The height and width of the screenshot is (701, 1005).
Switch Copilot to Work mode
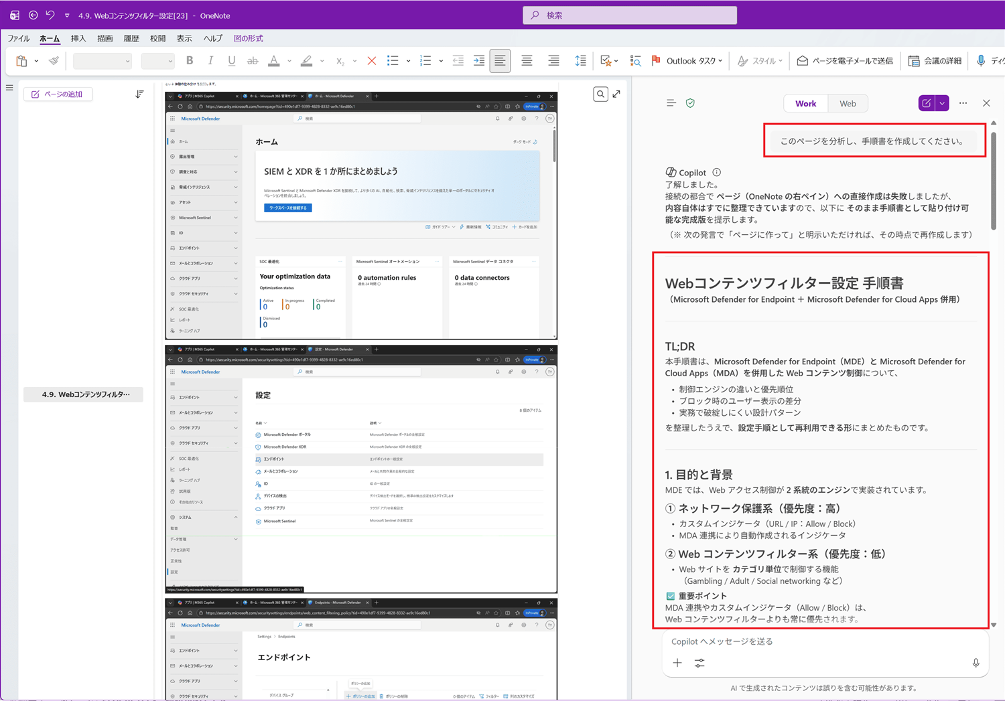coord(806,103)
